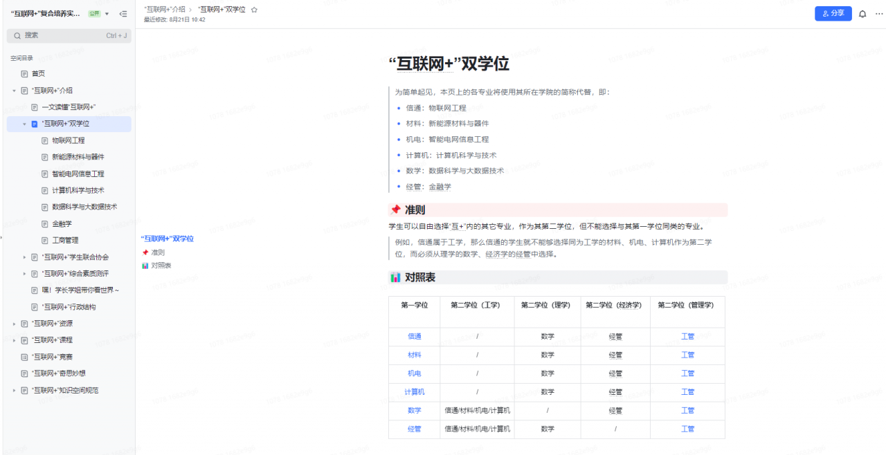Click the notification bell icon
The width and height of the screenshot is (886, 455).
[x=862, y=14]
